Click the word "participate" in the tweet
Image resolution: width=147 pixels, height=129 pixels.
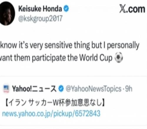(49, 58)
